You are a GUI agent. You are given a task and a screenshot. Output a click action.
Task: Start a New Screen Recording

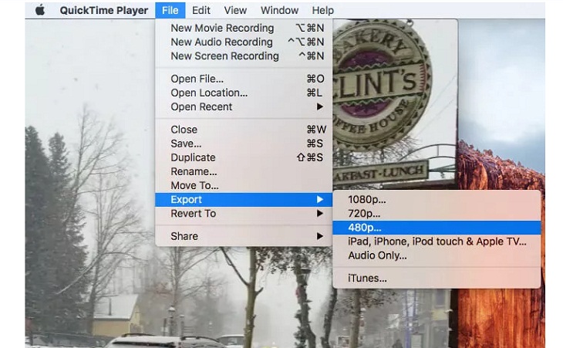244,56
